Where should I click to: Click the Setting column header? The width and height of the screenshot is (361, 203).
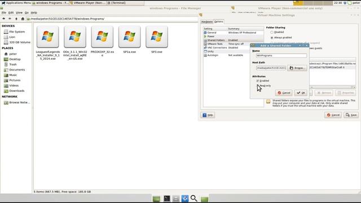[215, 29]
